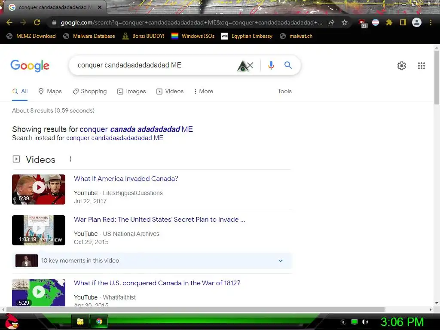
Task: Open the extensions puzzle piece menu
Action: pos(389,22)
